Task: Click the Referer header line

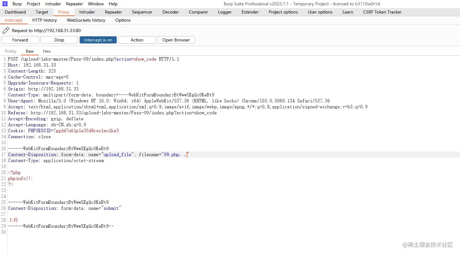Action: (x=112, y=113)
